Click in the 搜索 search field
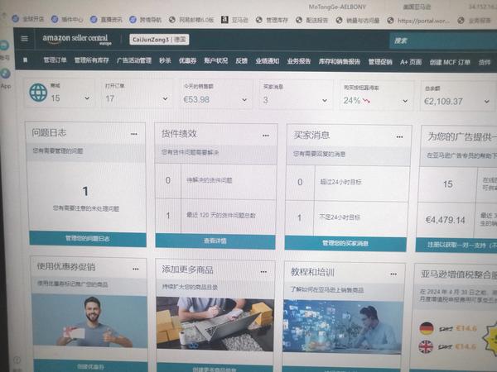 click(x=443, y=41)
